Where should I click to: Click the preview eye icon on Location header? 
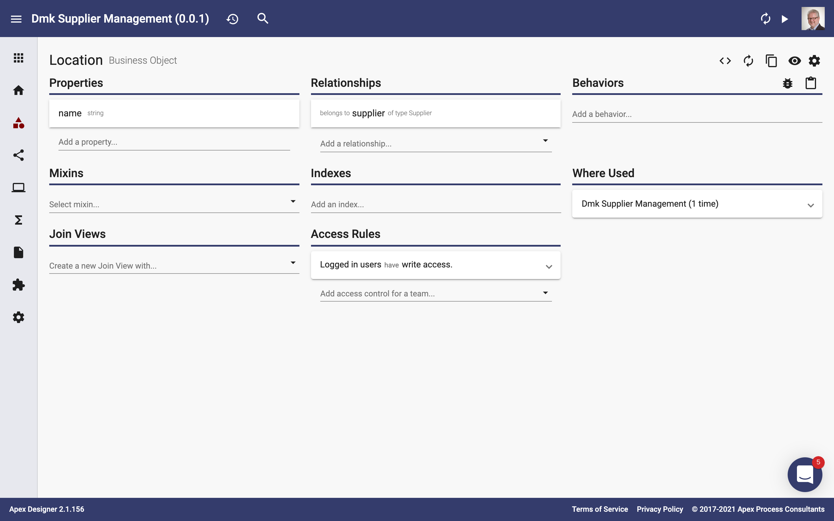tap(794, 60)
